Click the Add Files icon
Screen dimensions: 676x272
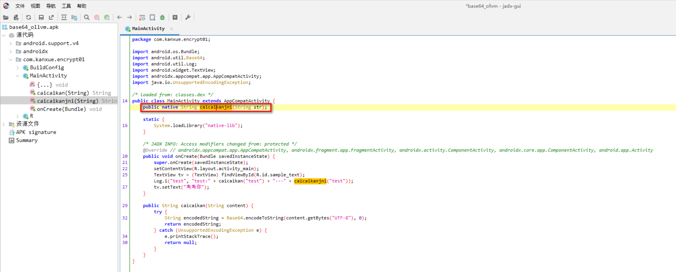(16, 17)
